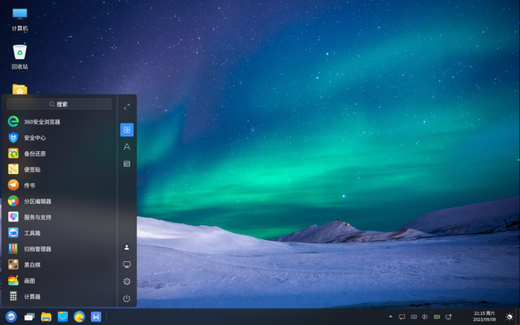The width and height of the screenshot is (520, 325).
Task: Click the power button in start menu
Action: pyautogui.click(x=127, y=298)
